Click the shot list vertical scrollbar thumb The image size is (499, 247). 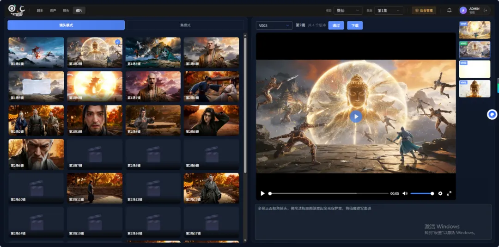click(x=245, y=105)
